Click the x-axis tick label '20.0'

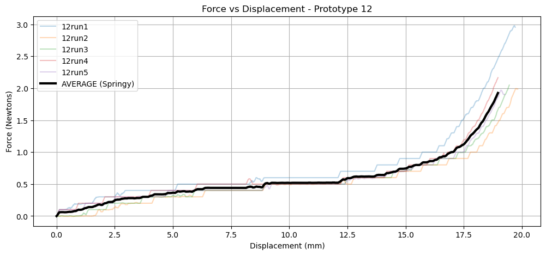(521, 235)
